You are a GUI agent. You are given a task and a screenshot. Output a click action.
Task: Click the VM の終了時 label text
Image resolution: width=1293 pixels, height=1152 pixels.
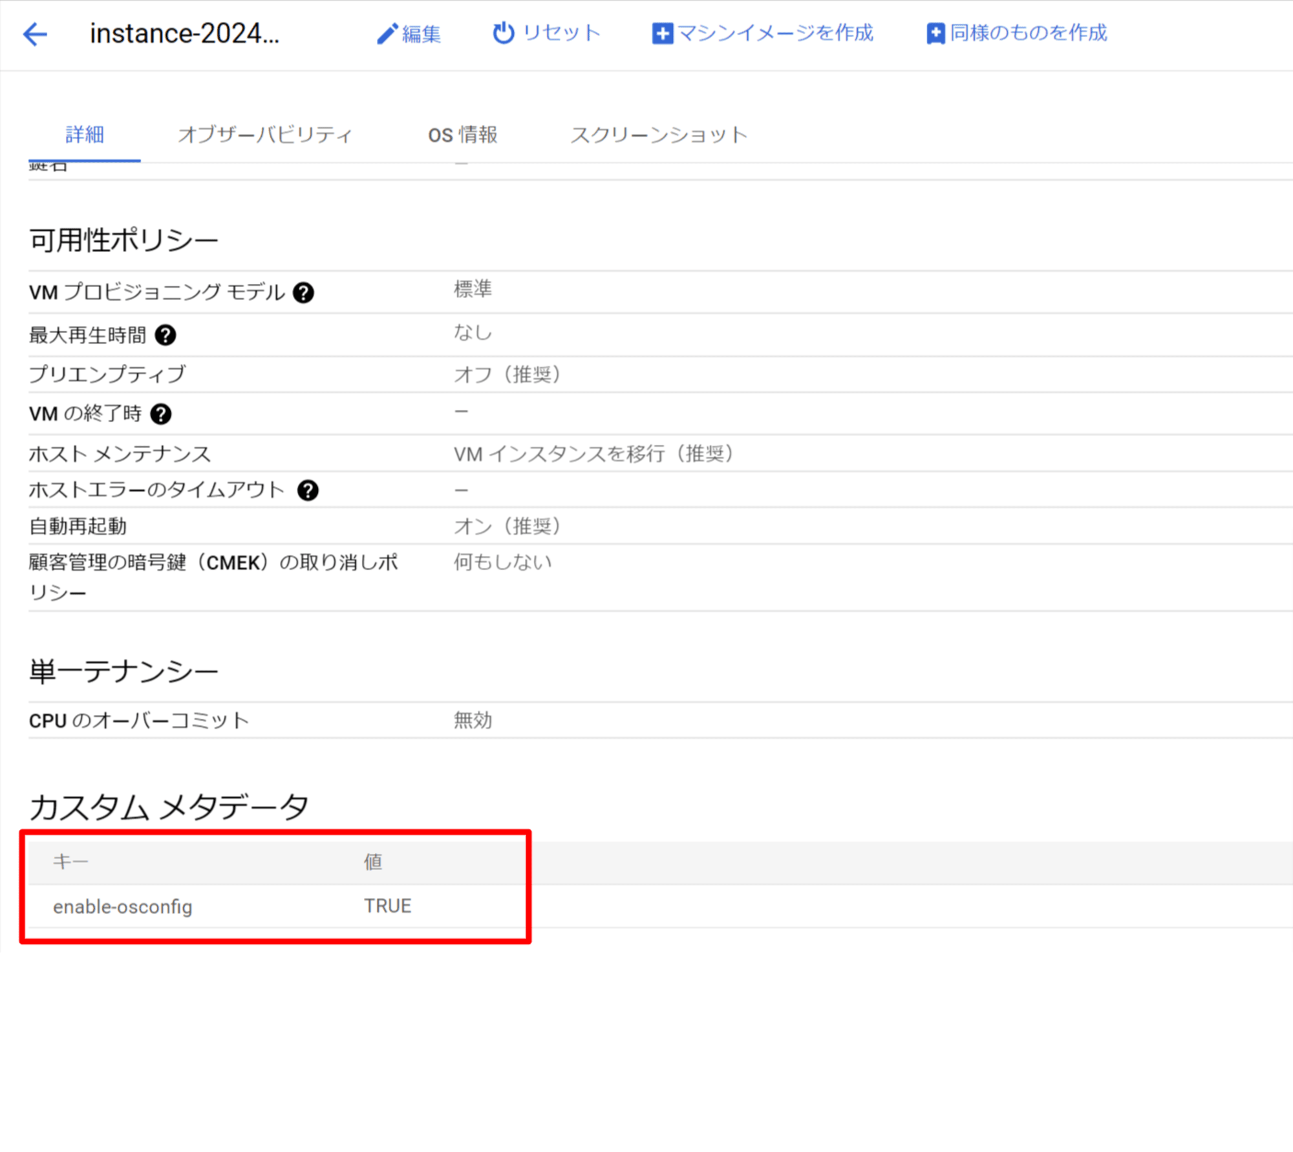(85, 414)
